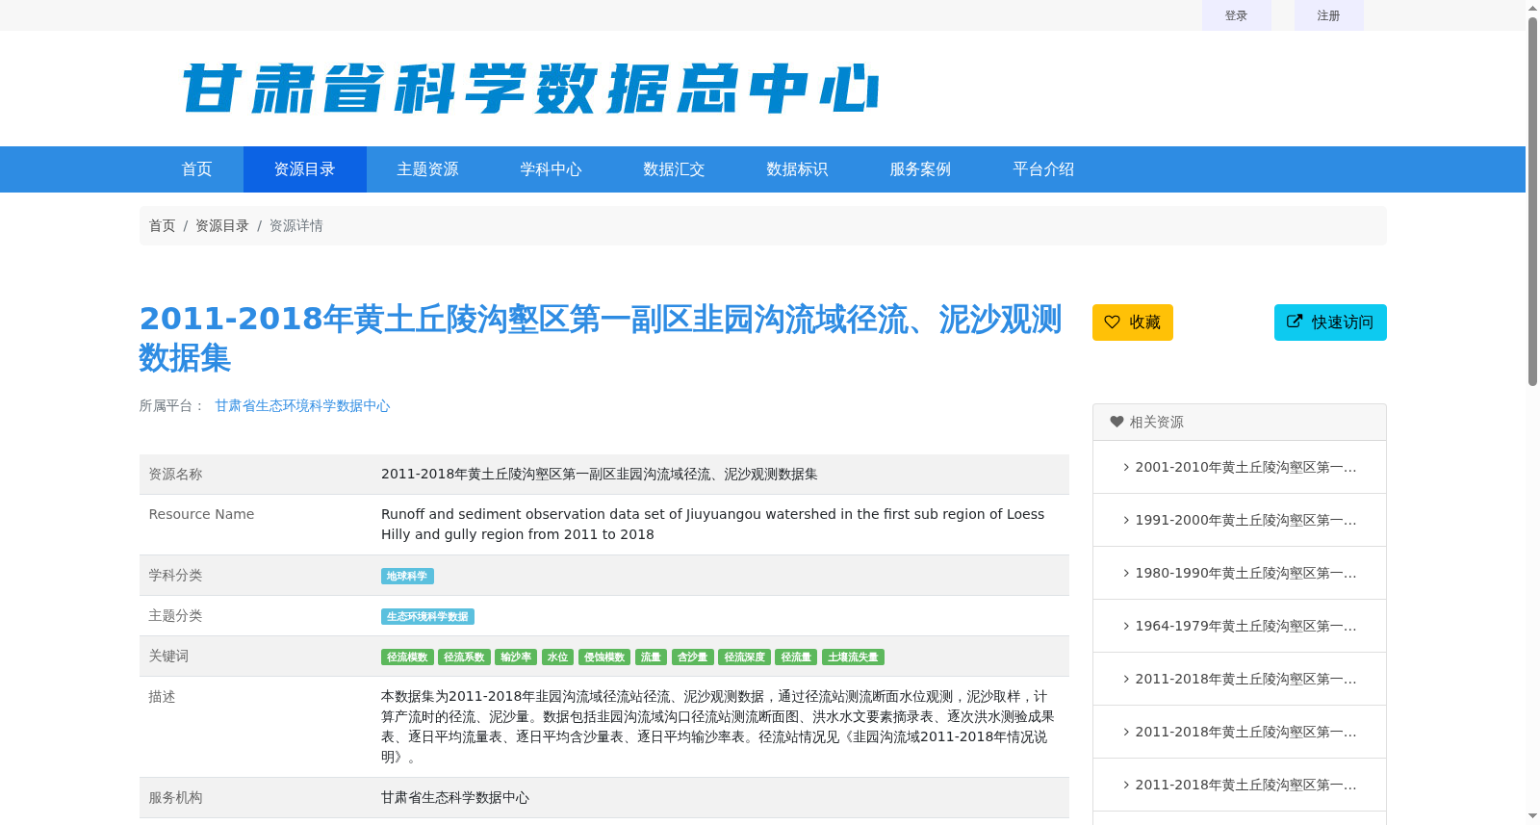Viewport: 1540px width, 825px height.
Task: Open the 主题资源 navigation item
Action: (x=428, y=169)
